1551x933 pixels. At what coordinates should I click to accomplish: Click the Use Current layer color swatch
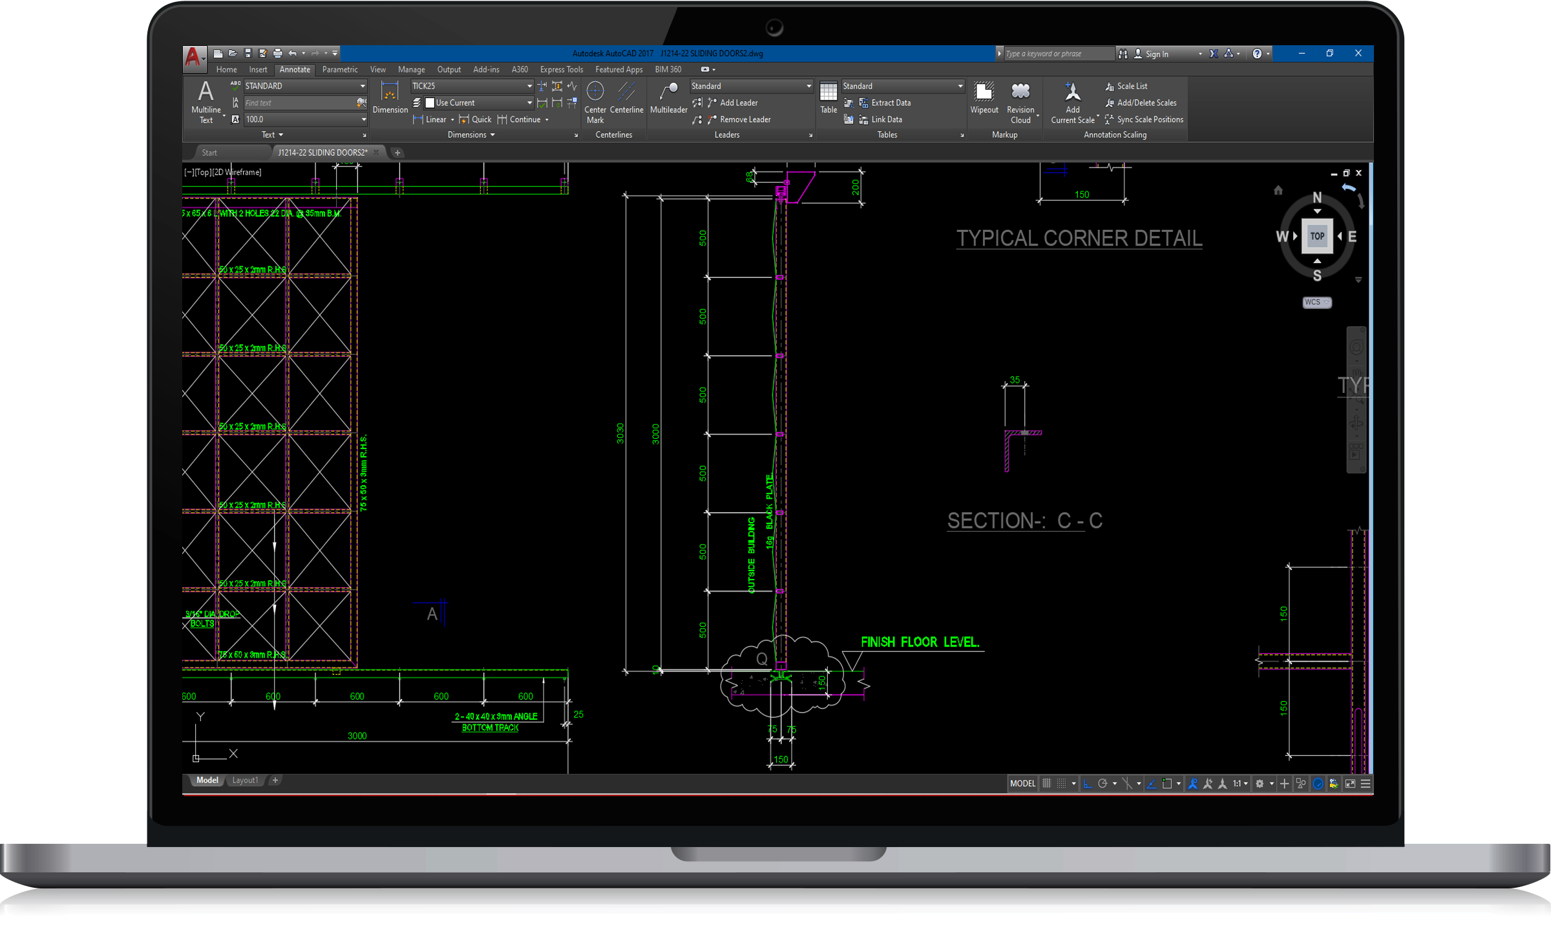click(x=430, y=103)
